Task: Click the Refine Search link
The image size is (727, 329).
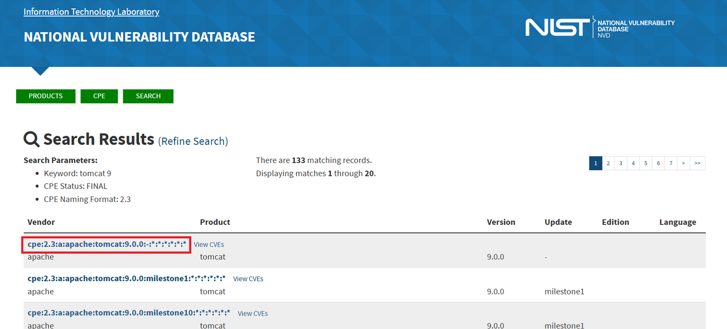Action: [193, 141]
